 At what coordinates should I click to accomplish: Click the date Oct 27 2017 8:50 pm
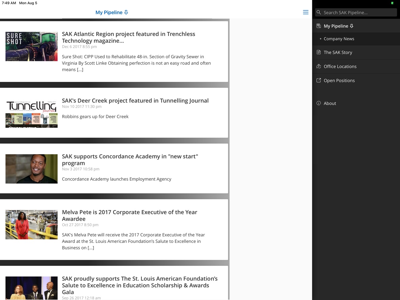80,225
